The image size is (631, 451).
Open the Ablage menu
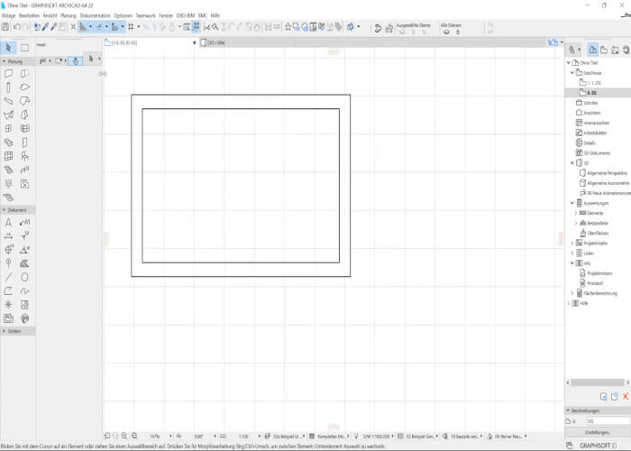click(8, 15)
